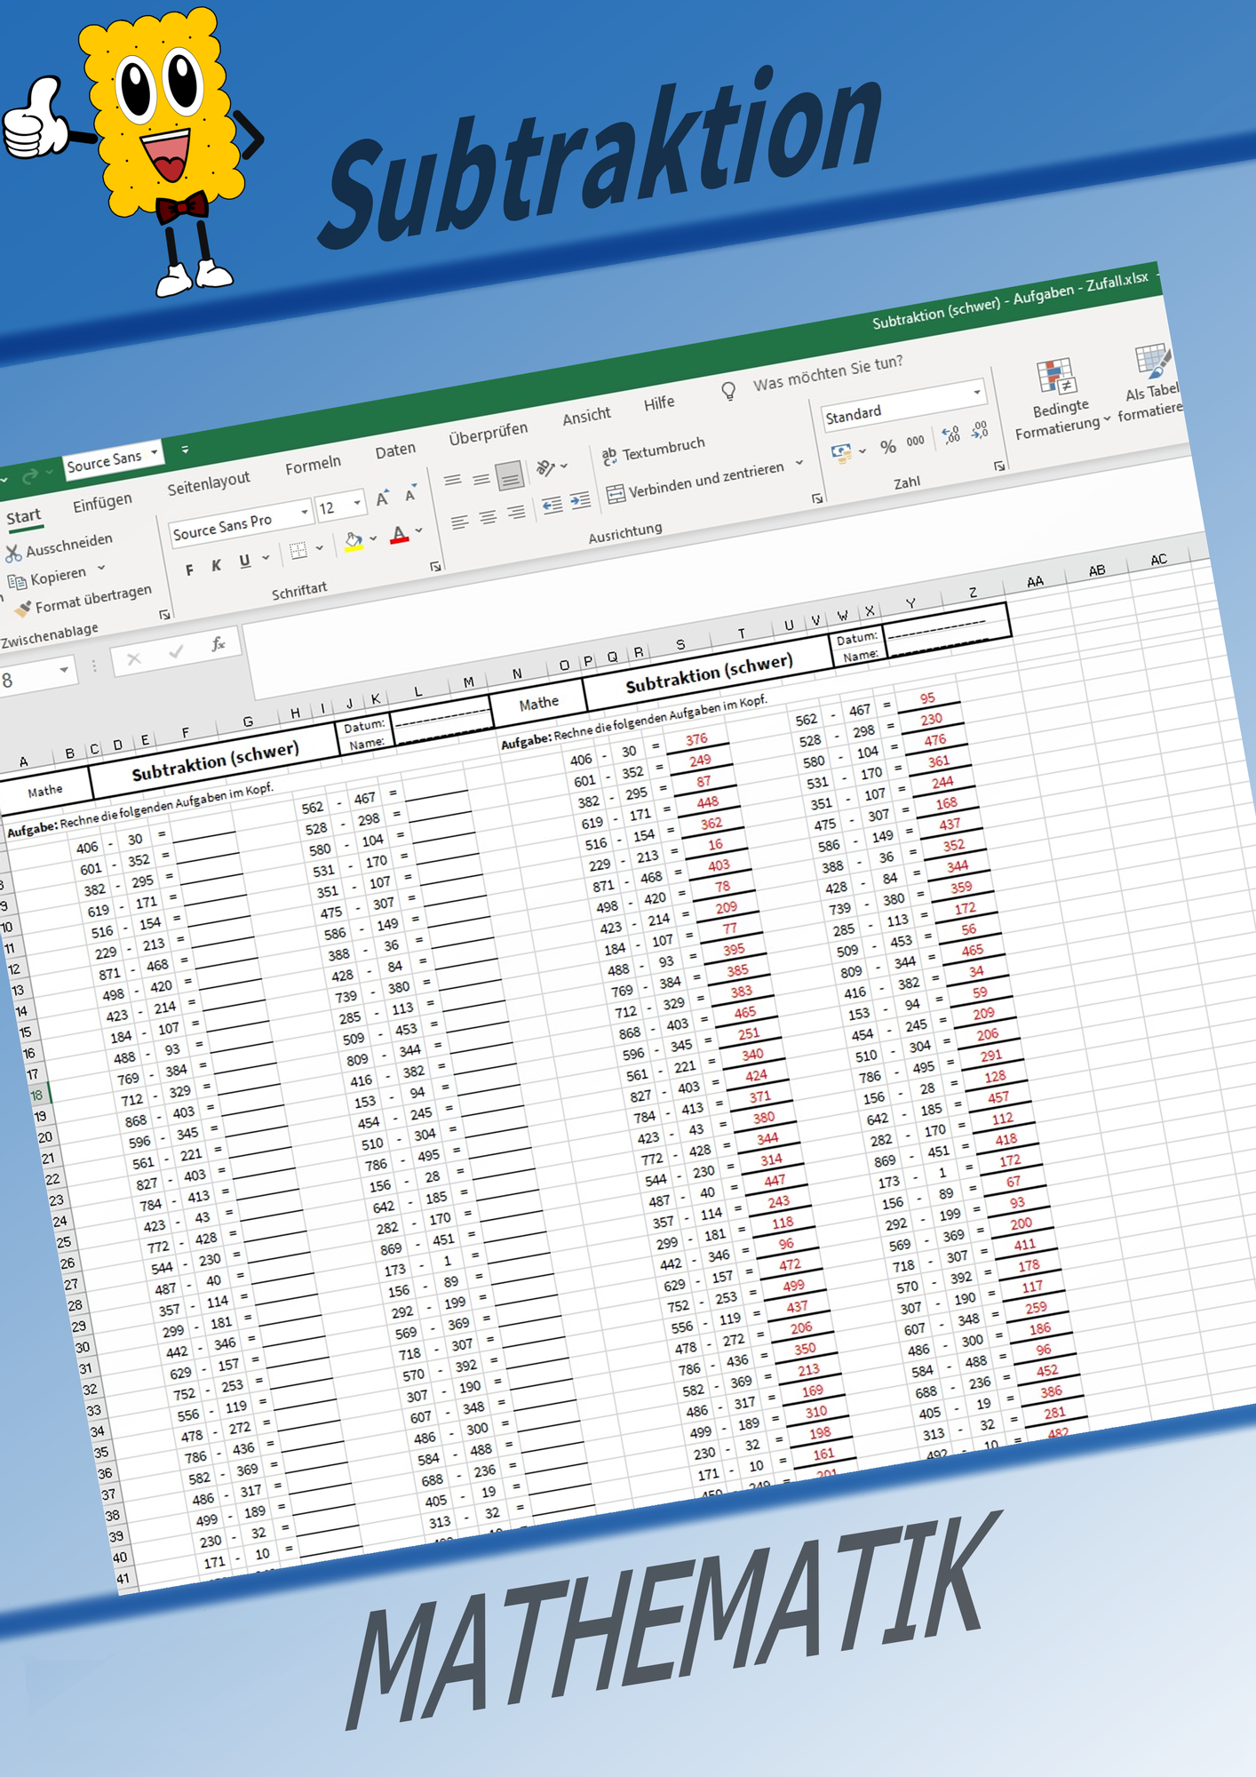Apply the accounting currency number format

tap(840, 453)
